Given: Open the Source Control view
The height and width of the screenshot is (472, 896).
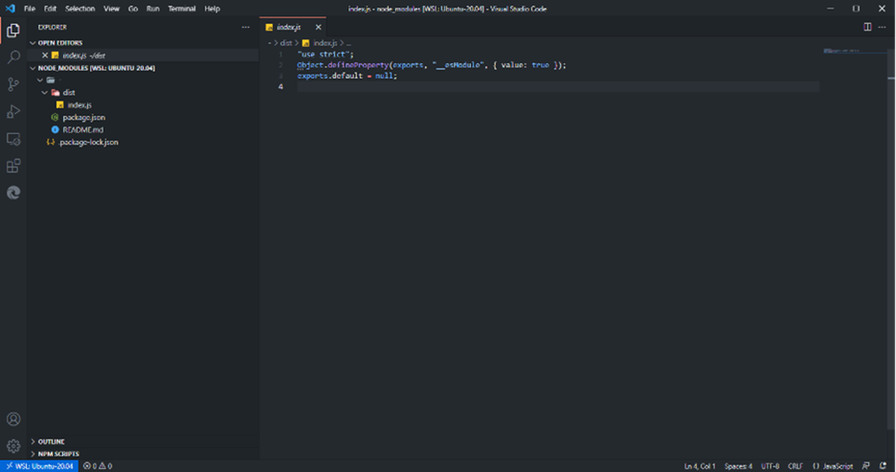Looking at the screenshot, I should [13, 85].
